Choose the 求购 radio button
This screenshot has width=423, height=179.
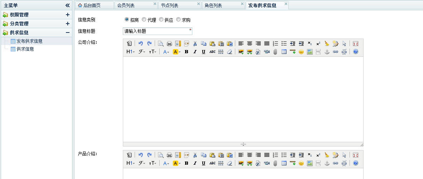click(178, 20)
